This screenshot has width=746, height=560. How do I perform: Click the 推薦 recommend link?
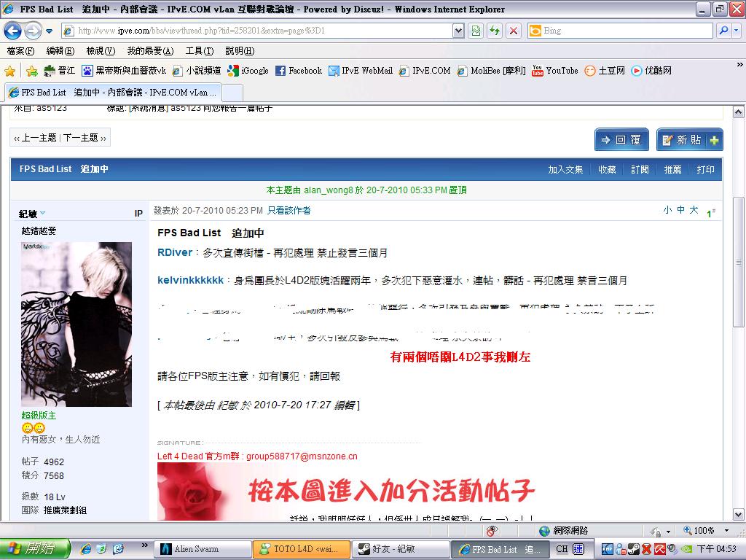pos(672,169)
